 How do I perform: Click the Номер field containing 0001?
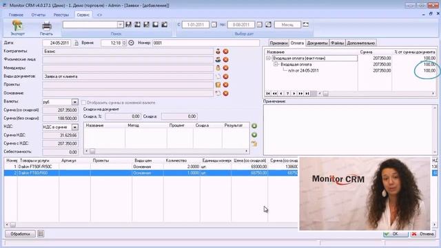coord(206,43)
